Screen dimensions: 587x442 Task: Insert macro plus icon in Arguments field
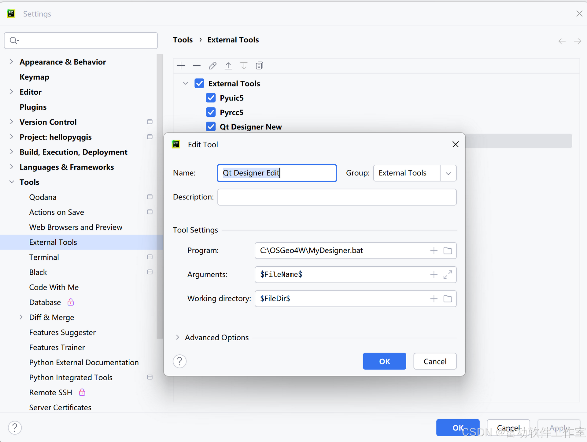[x=434, y=275]
